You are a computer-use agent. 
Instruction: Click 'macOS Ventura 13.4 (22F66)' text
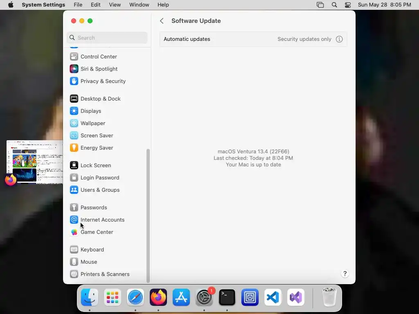click(253, 151)
